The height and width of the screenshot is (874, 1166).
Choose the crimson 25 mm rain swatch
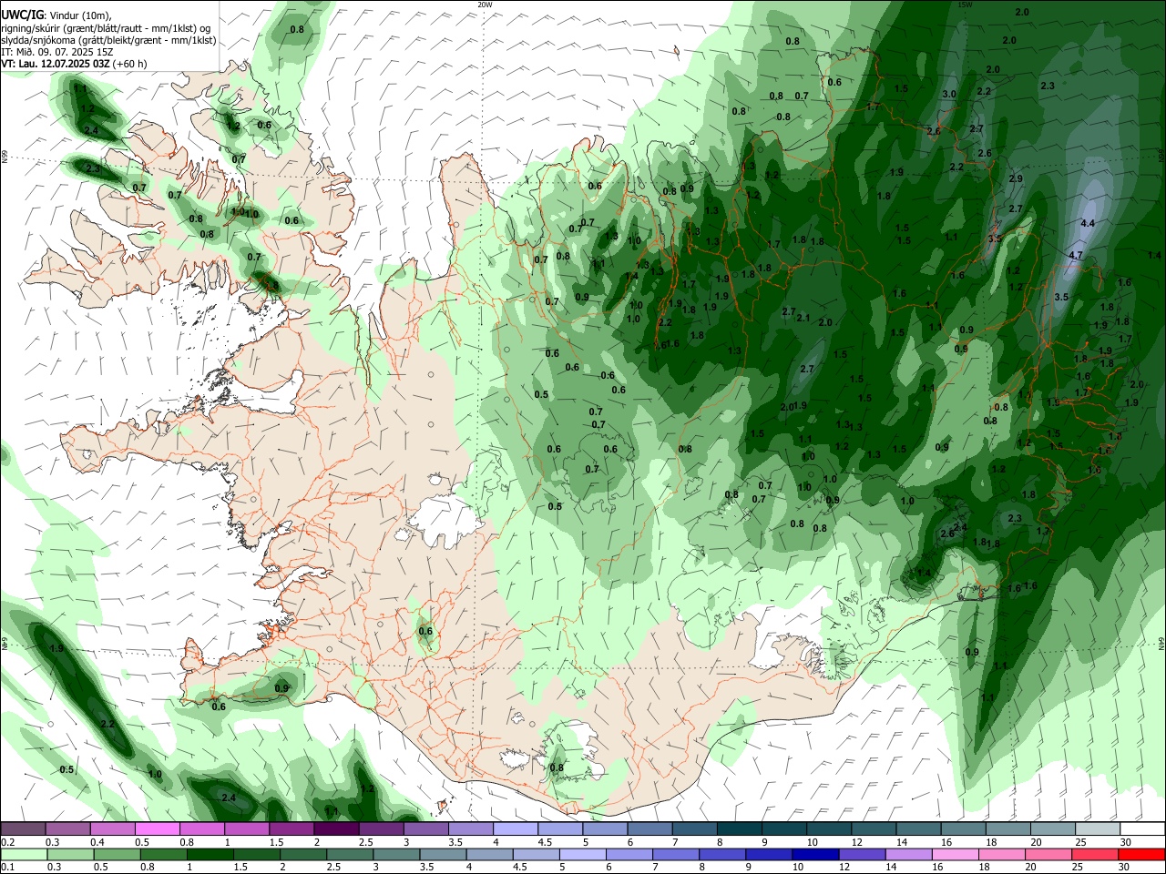pos(1095,854)
